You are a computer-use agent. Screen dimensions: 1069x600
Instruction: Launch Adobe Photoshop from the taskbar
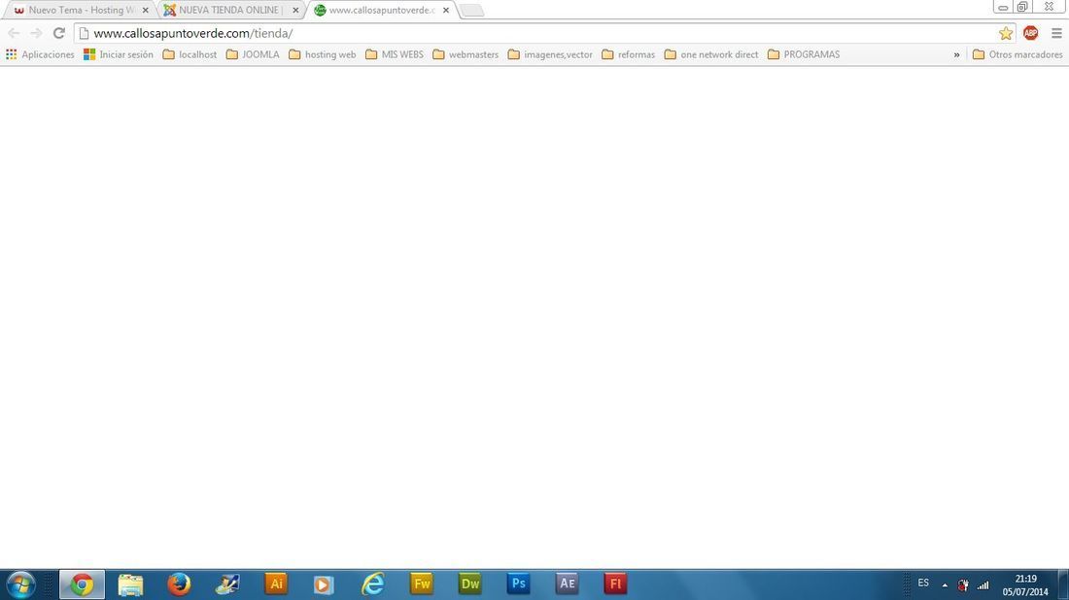519,583
